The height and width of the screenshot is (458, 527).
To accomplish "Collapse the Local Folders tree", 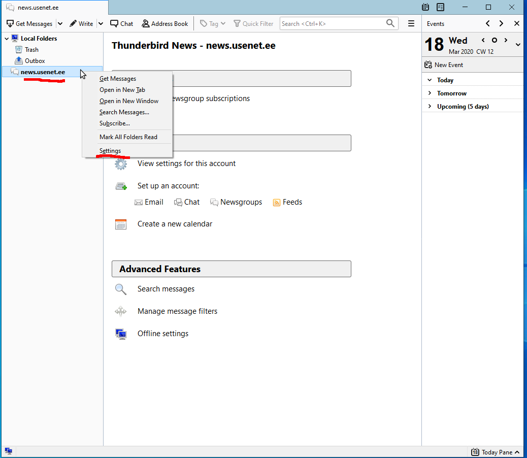I will coord(7,39).
